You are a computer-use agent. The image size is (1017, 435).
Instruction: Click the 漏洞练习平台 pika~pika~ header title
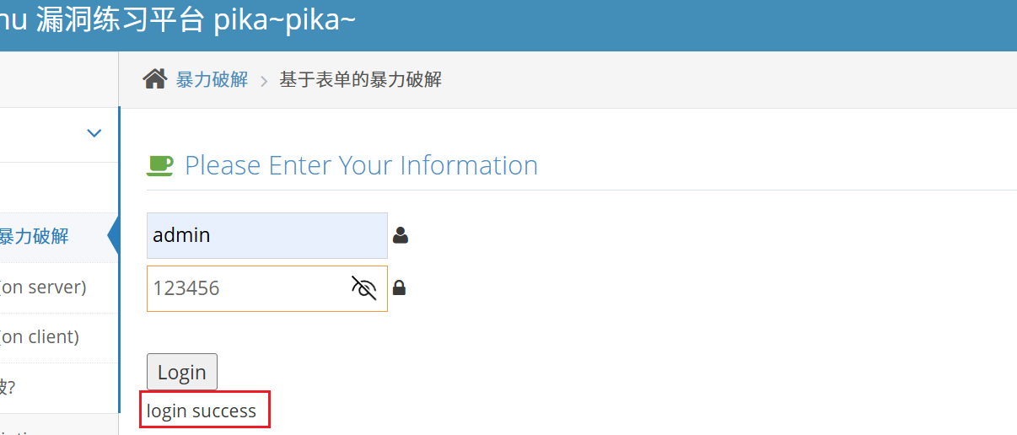point(177,21)
